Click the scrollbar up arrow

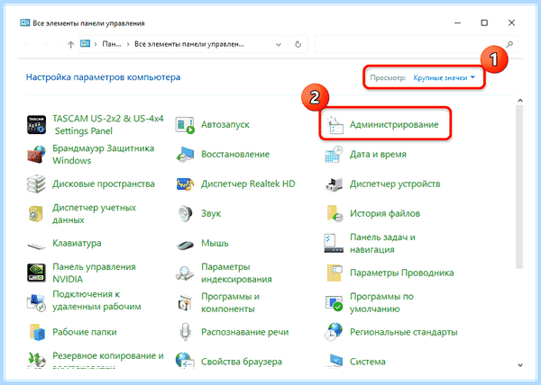[x=520, y=101]
